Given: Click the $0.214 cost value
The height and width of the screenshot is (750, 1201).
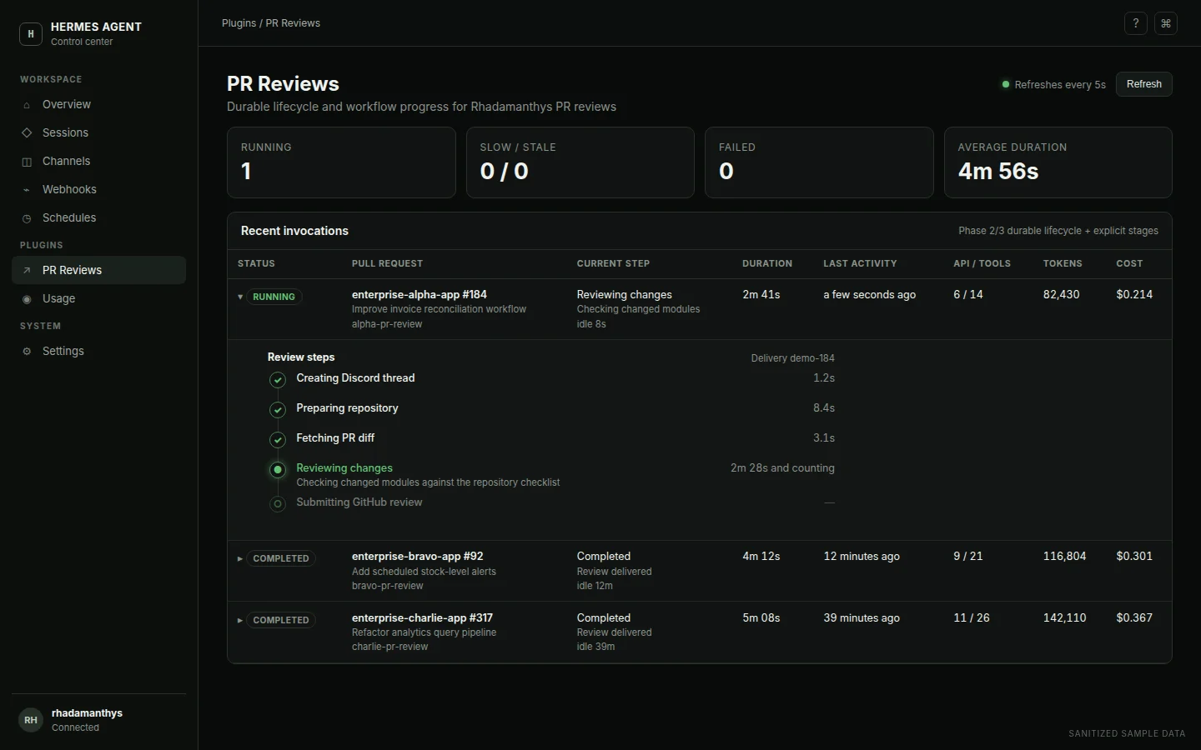Looking at the screenshot, I should click(x=1134, y=295).
